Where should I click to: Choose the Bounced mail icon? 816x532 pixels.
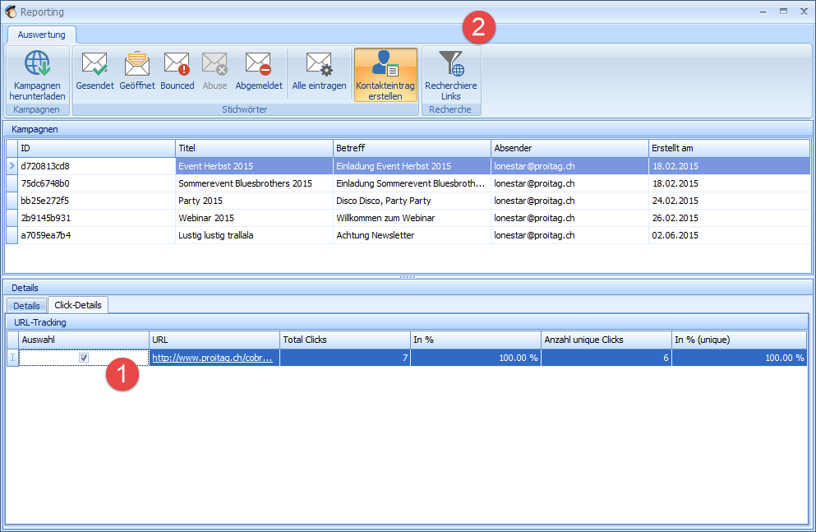[177, 64]
